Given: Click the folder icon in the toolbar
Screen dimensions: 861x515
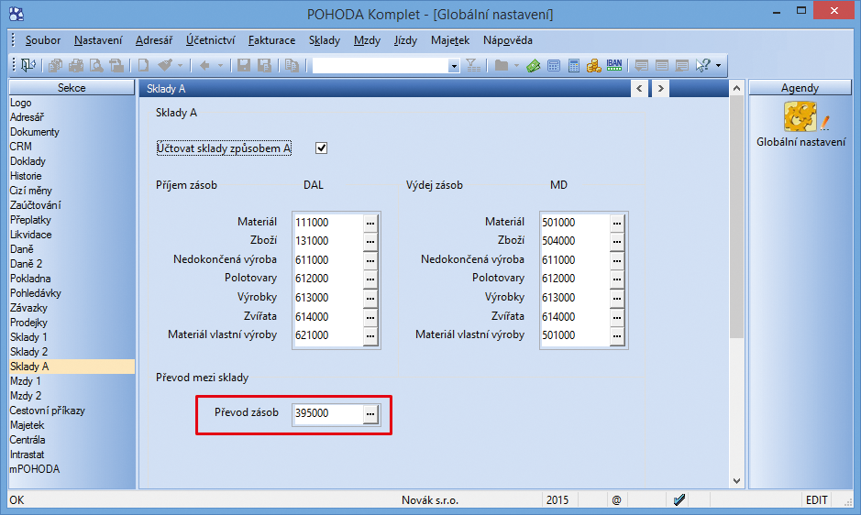Looking at the screenshot, I should point(501,66).
